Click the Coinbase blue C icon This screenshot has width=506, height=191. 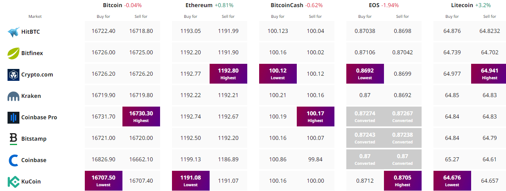13,160
